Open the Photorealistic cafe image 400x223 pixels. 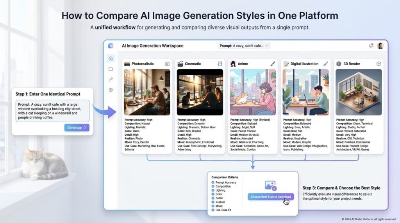tap(147, 92)
